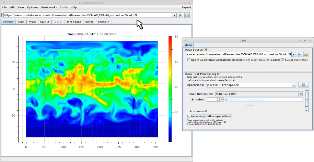Click green play button in data window
Viewport: 314px width, 162px height.
click(x=299, y=54)
